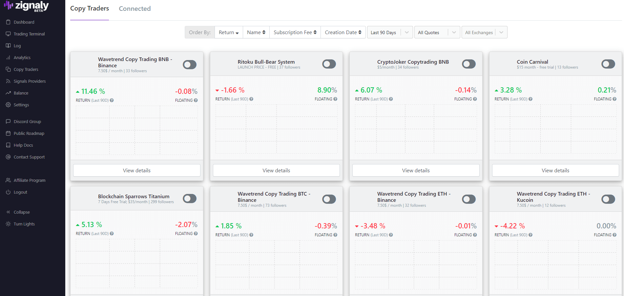Click the Signals Providers feed icon
This screenshot has width=624, height=296.
tap(8, 81)
